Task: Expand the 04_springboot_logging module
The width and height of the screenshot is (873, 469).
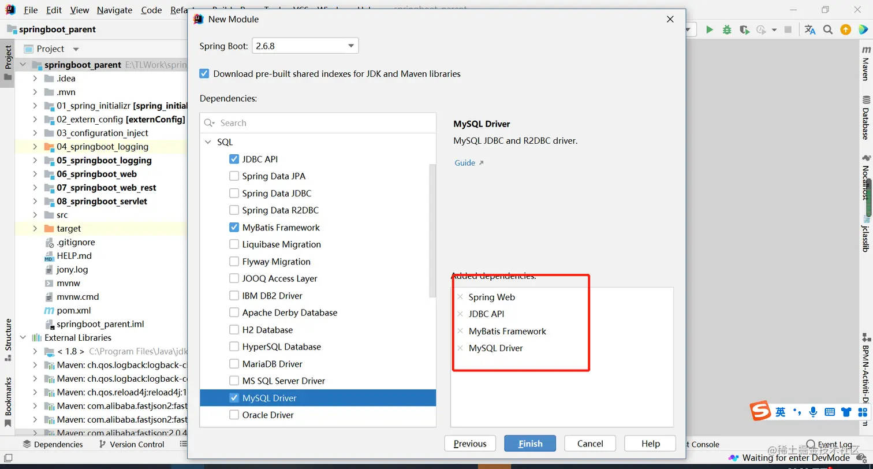Action: pos(35,147)
